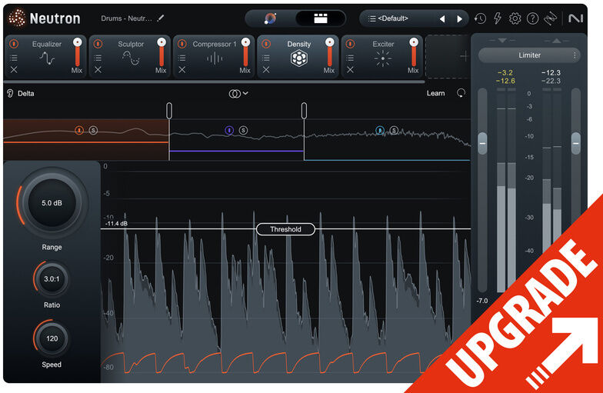
Task: Toggle power on Compressor 1 module
Action: click(182, 44)
